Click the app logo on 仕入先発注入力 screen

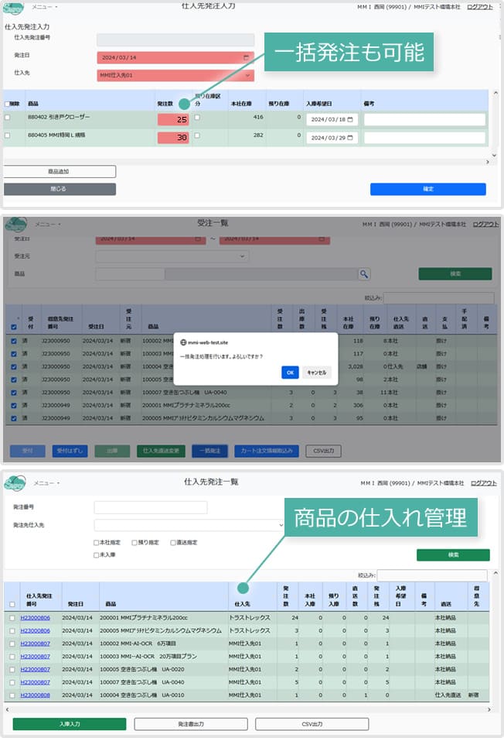12,8
